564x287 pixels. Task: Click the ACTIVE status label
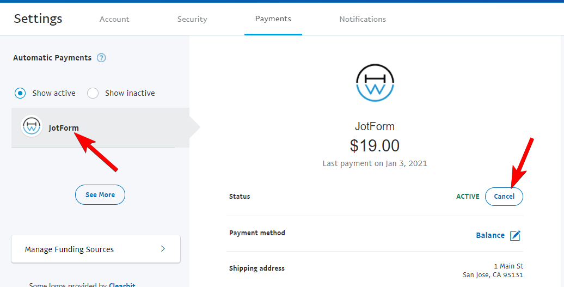[468, 197]
